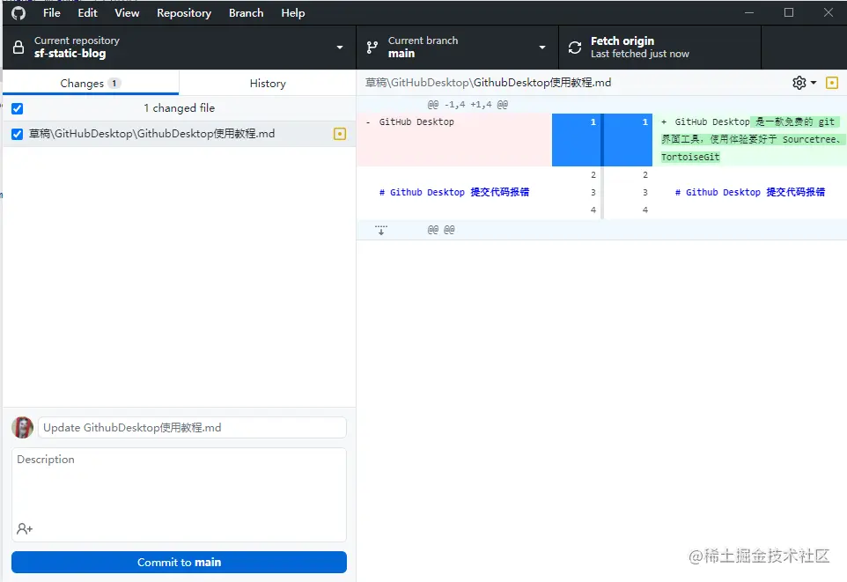Click the add co-authors person icon
This screenshot has height=582, width=847.
pyautogui.click(x=25, y=528)
